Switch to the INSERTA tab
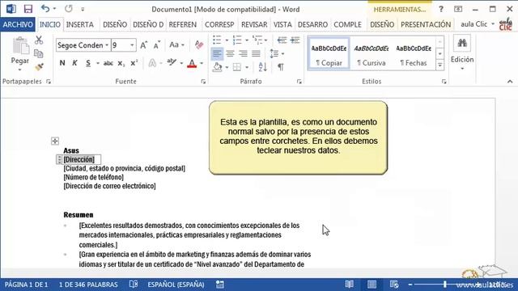Screen dimensions: 518x291 tap(79, 24)
